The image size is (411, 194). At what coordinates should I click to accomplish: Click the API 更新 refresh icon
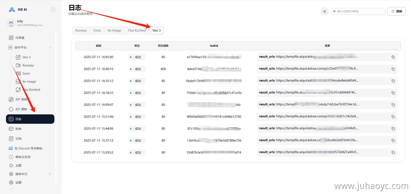click(11, 109)
